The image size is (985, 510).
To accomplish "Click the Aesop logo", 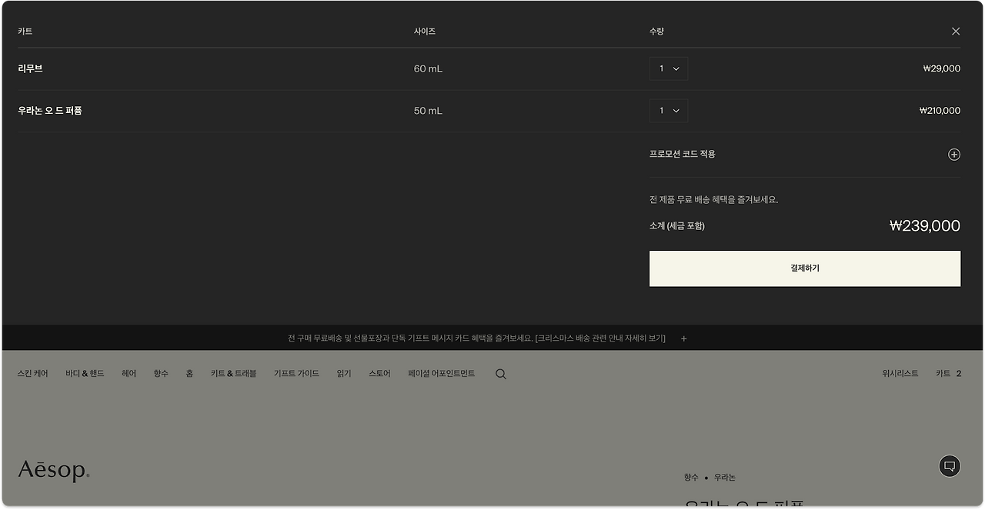I will click(x=52, y=469).
